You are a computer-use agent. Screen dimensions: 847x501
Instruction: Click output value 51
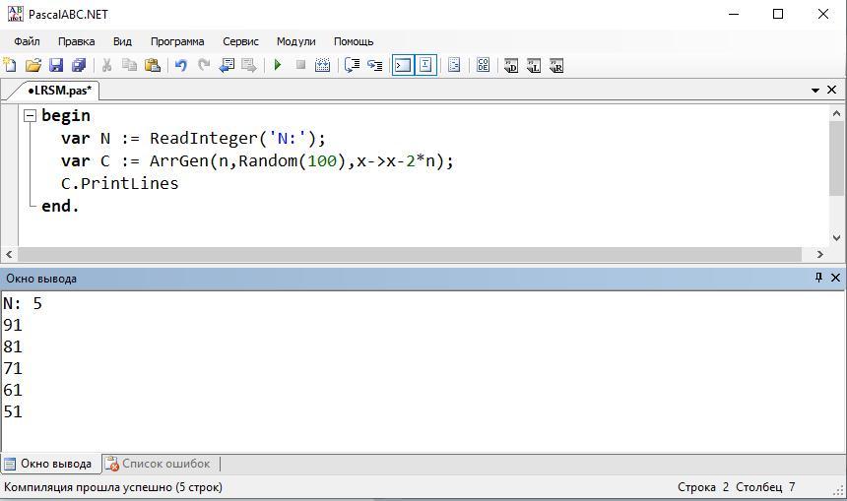coord(13,411)
